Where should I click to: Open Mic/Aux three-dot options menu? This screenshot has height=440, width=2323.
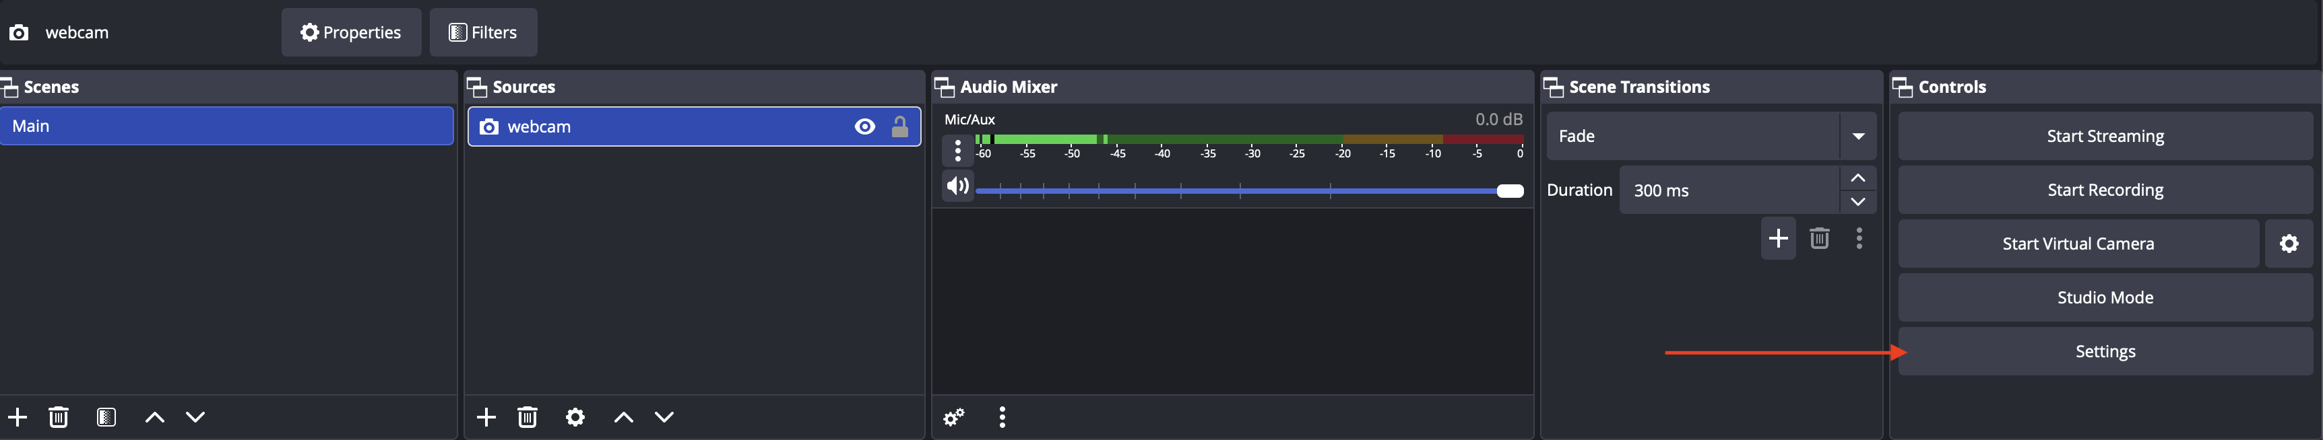click(957, 150)
